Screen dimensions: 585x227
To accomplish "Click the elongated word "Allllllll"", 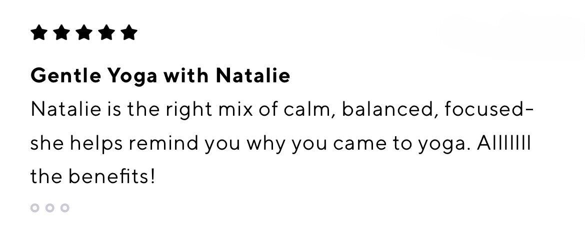I will pyautogui.click(x=503, y=143).
